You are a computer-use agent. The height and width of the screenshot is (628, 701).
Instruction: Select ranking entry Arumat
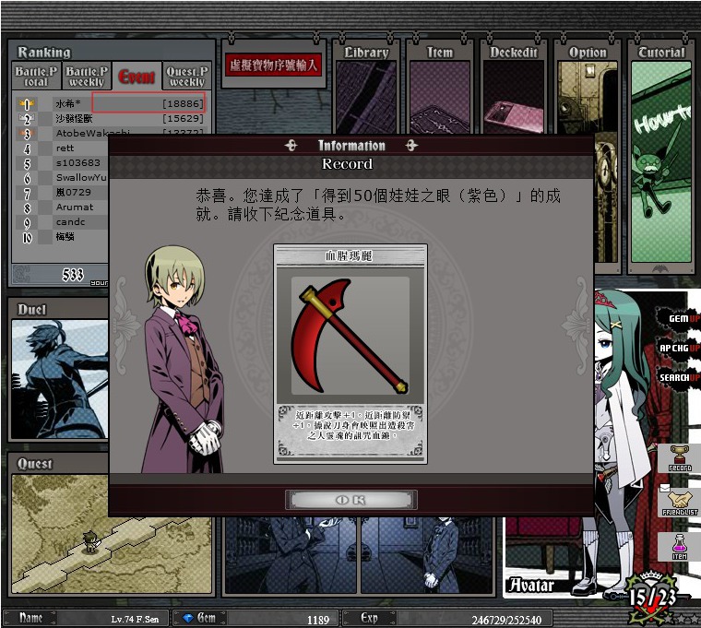(x=75, y=207)
